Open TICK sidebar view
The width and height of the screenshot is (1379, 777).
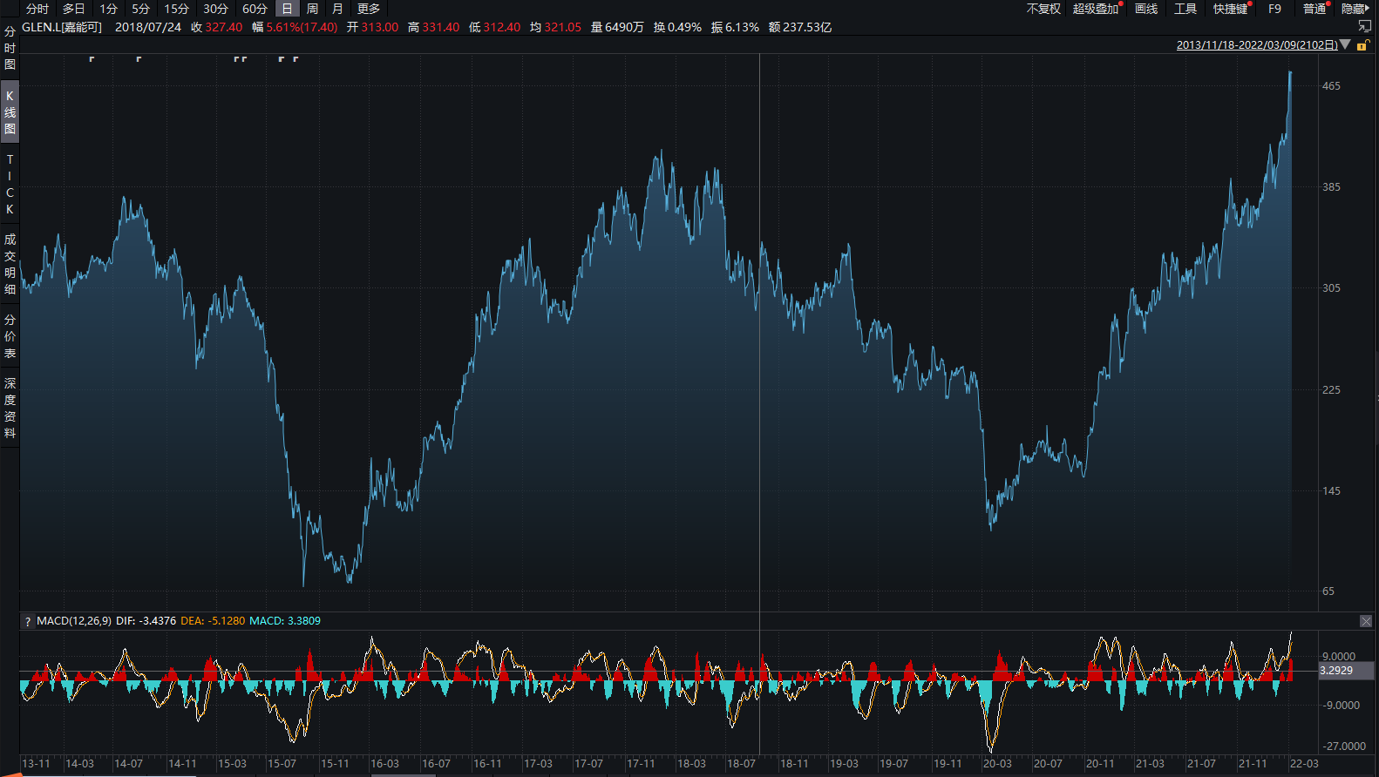pos(10,185)
